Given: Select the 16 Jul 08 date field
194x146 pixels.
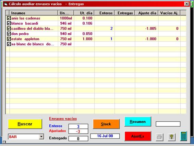Looking at the screenshot, I should pos(105,136).
